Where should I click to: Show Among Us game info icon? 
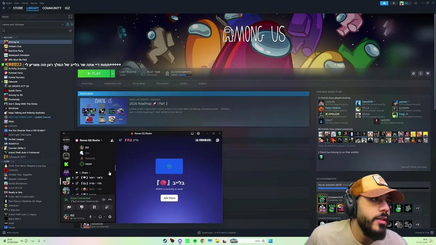[421, 73]
